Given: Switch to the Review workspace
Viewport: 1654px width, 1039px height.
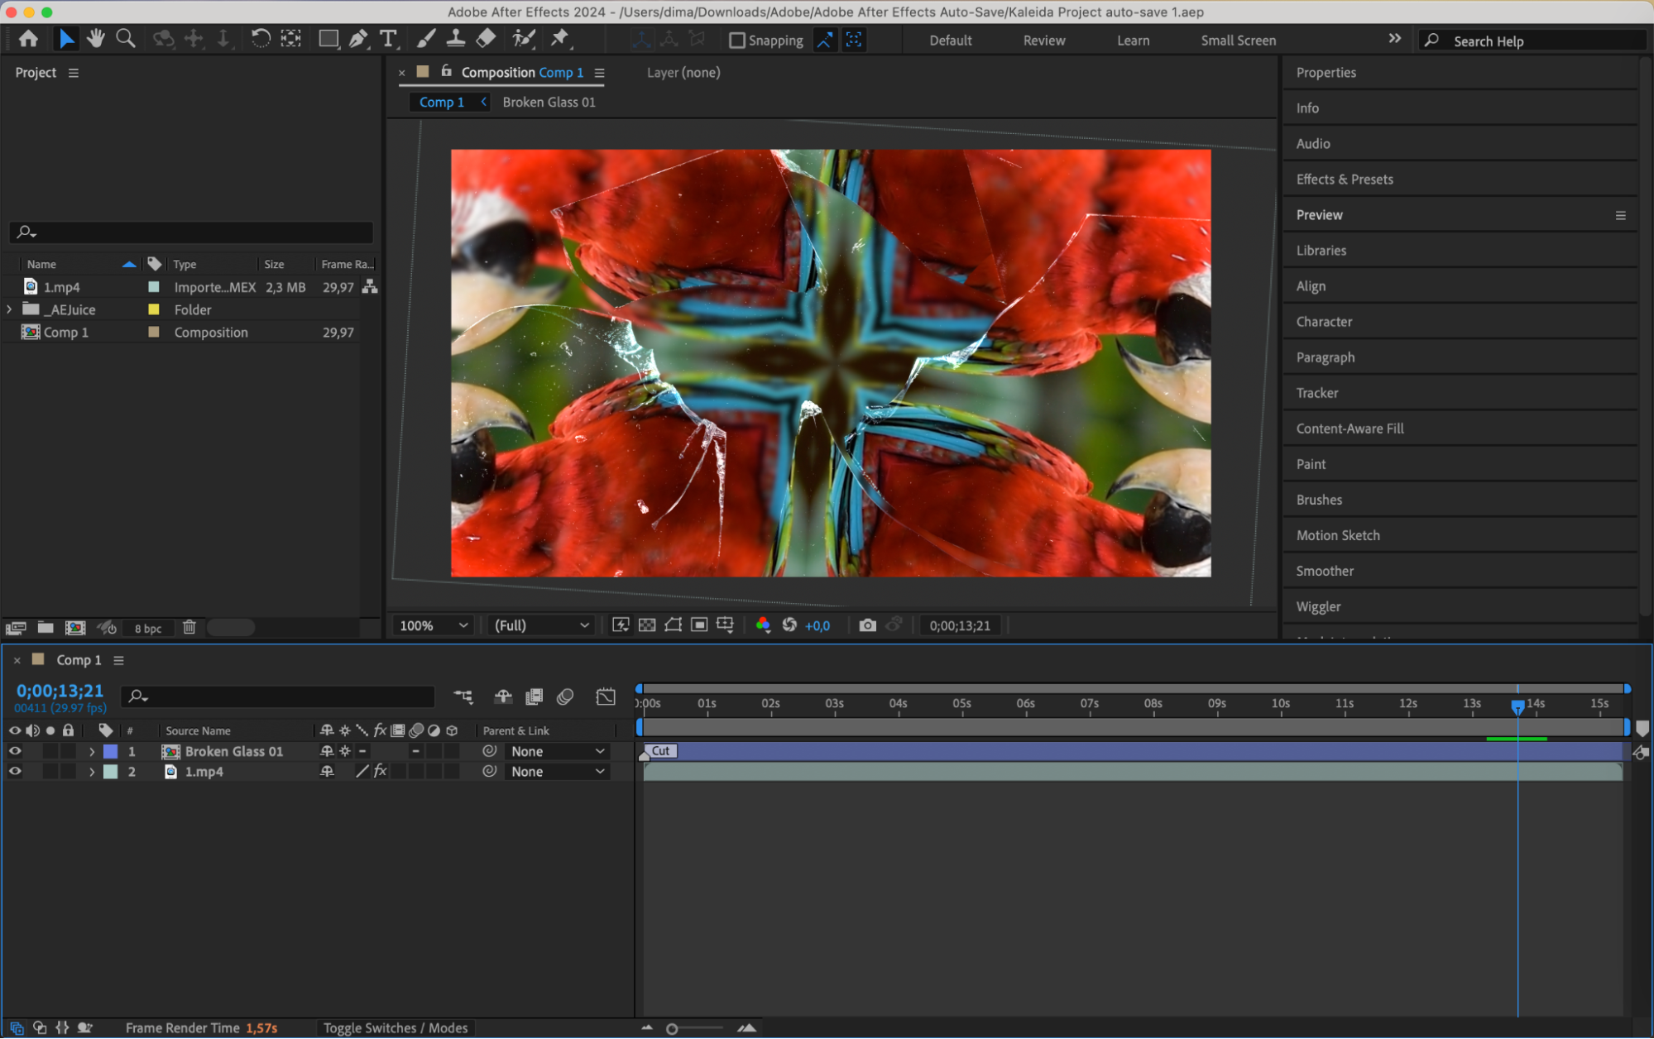Looking at the screenshot, I should (1043, 40).
